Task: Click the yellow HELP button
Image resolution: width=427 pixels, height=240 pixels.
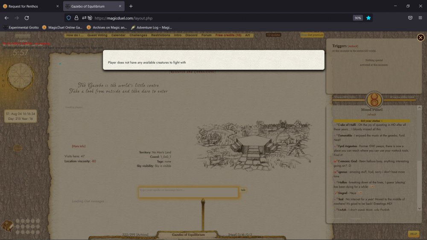Action: coord(413,234)
